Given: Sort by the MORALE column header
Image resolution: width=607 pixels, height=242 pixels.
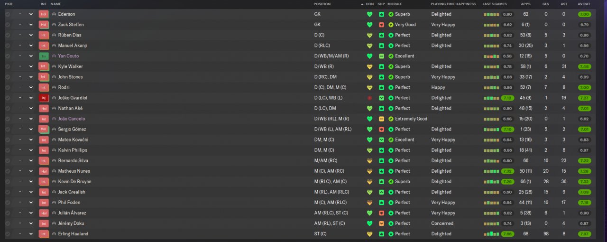Looking at the screenshot, I should click(395, 4).
